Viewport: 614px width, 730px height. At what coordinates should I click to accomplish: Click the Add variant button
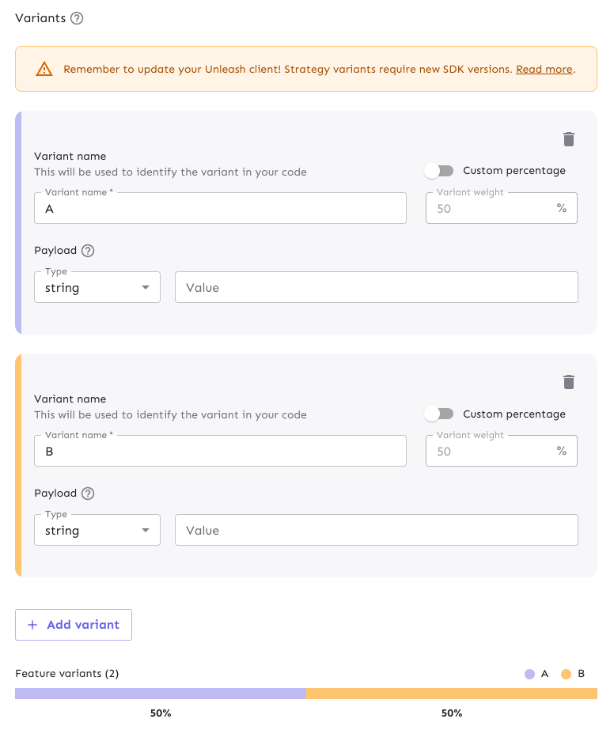pos(73,625)
